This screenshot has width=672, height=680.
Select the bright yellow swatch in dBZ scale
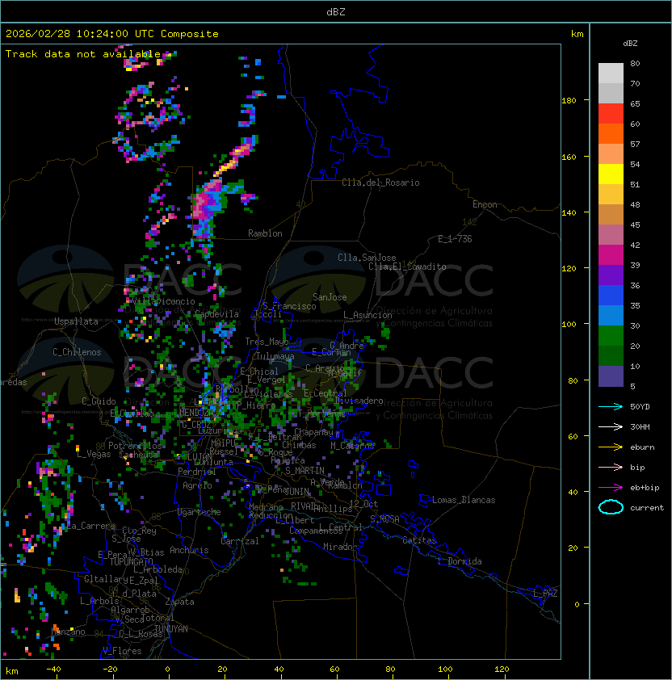[x=611, y=174]
